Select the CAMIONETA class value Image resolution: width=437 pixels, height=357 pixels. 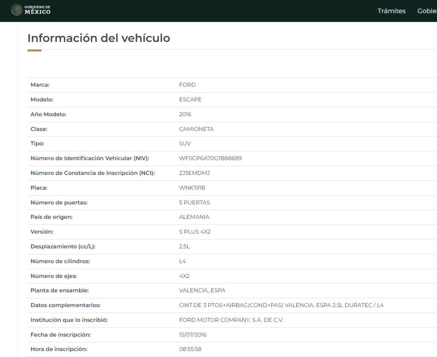(x=196, y=129)
